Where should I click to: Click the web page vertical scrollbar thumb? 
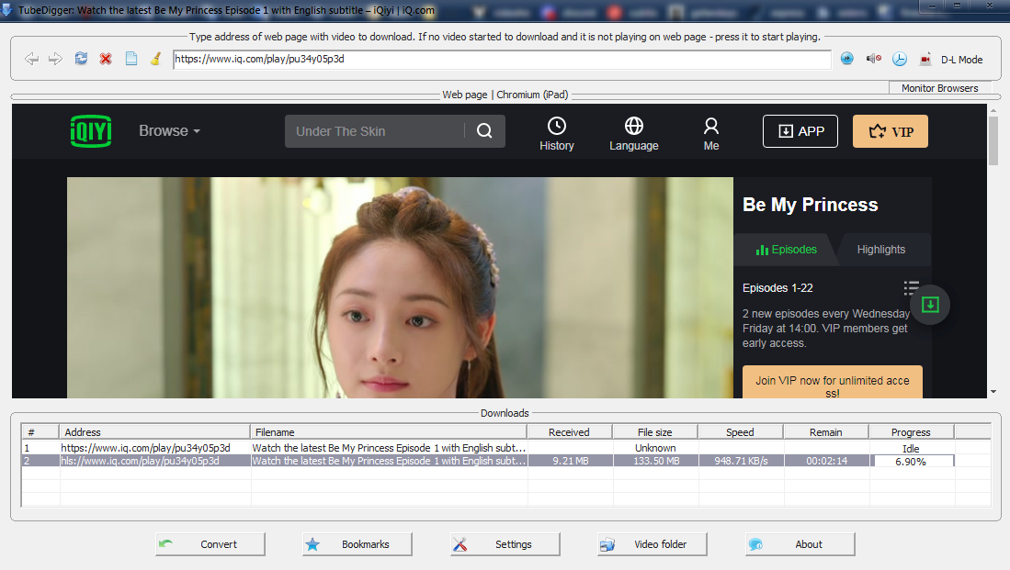993,141
